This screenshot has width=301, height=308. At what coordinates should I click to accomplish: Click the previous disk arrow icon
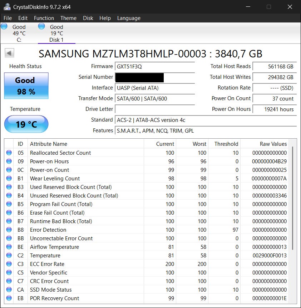pyautogui.click(x=10, y=53)
